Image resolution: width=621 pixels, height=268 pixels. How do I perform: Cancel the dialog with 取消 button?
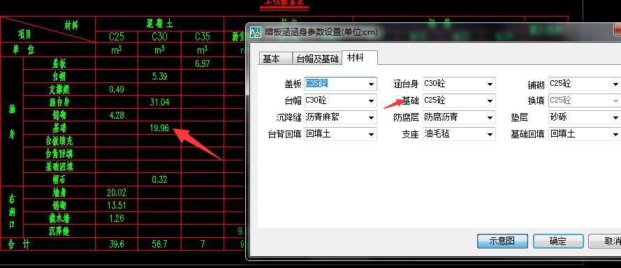click(x=605, y=241)
